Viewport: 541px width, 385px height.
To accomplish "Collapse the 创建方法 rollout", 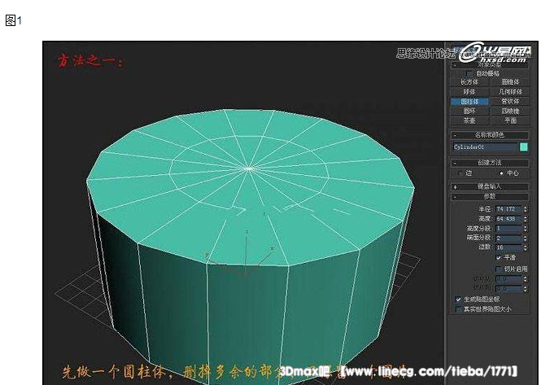I will tap(490, 163).
